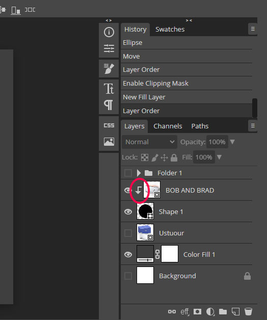The height and width of the screenshot is (320, 267).
Task: Click clipping mask arrow on BOB AND BRAD
Action: (139, 190)
